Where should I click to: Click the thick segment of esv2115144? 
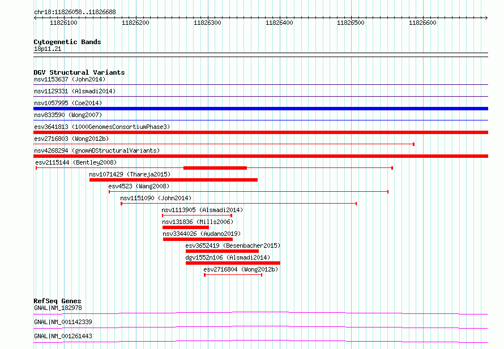tap(215, 168)
